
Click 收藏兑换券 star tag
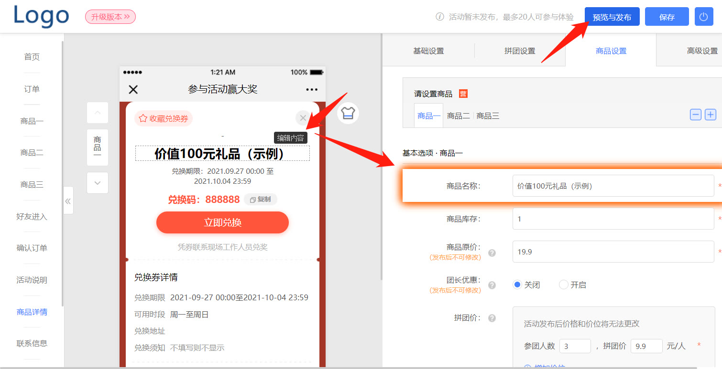click(164, 118)
